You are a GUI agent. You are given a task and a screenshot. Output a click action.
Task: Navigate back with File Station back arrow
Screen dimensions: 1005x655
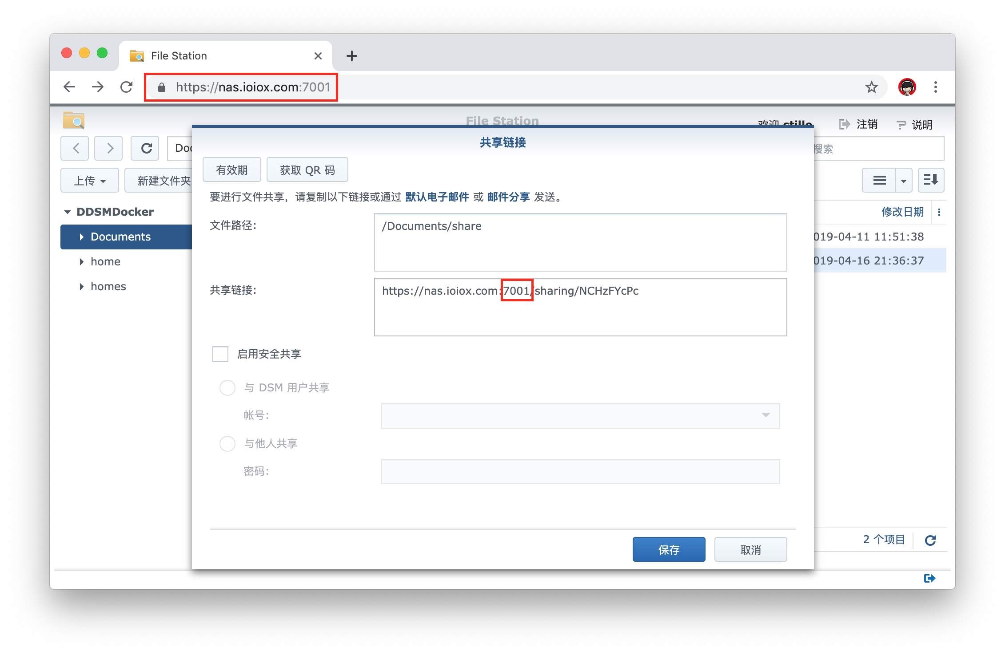tap(76, 148)
